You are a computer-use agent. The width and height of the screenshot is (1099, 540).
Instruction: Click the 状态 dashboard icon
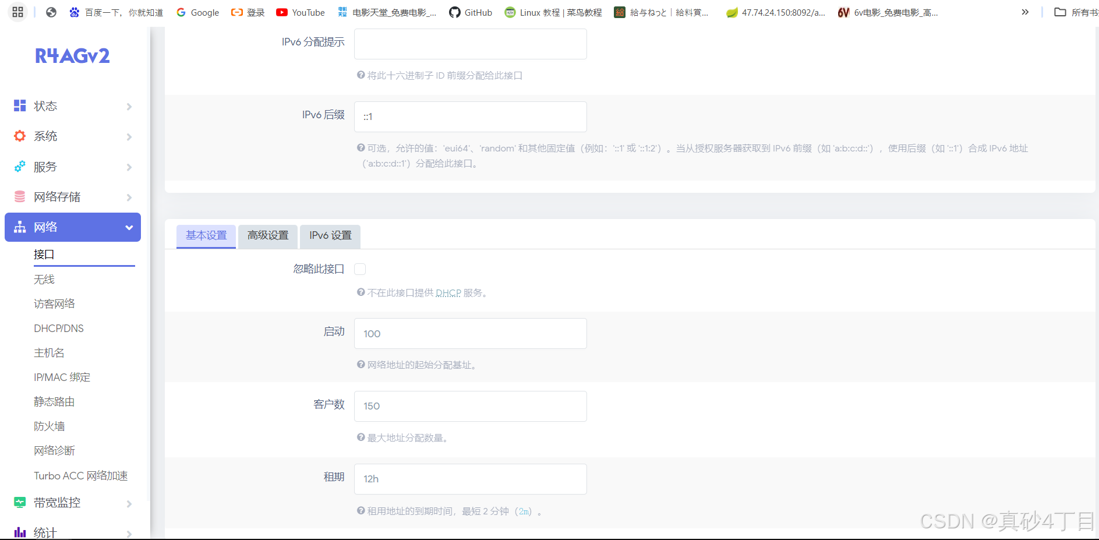tap(20, 105)
